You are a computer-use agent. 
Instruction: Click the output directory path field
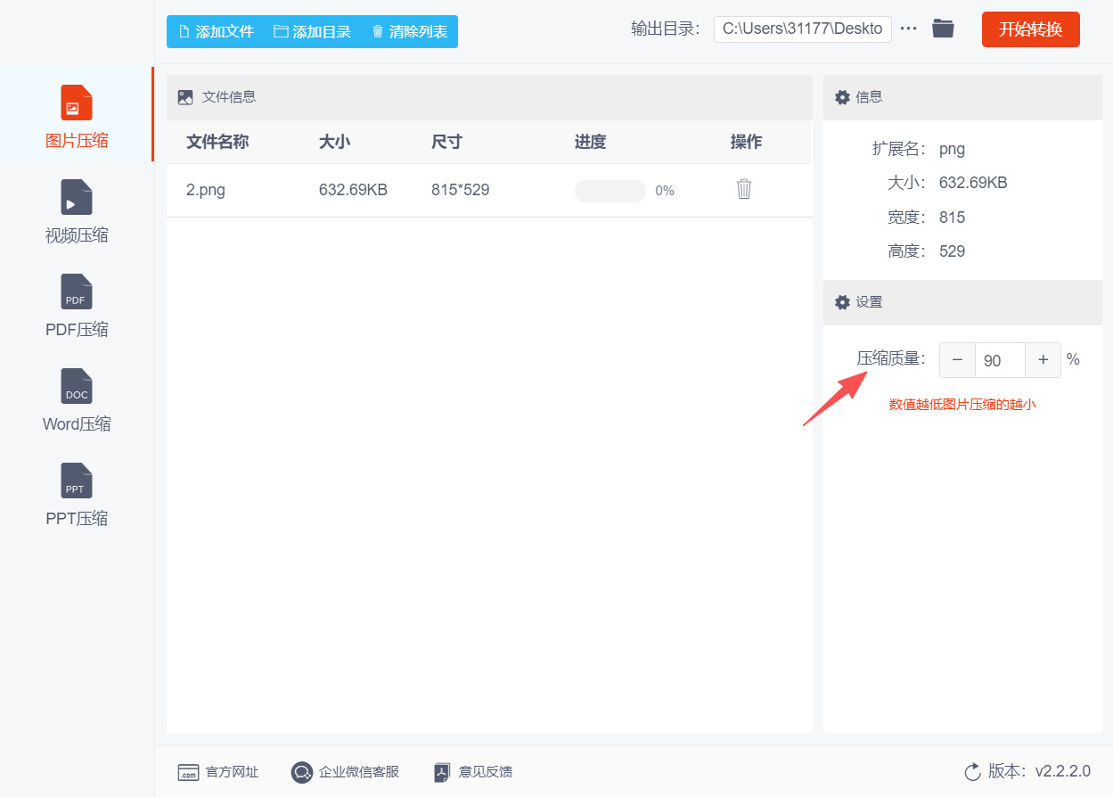802,29
